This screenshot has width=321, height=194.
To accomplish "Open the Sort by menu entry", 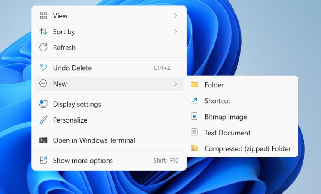I will 109,31.
